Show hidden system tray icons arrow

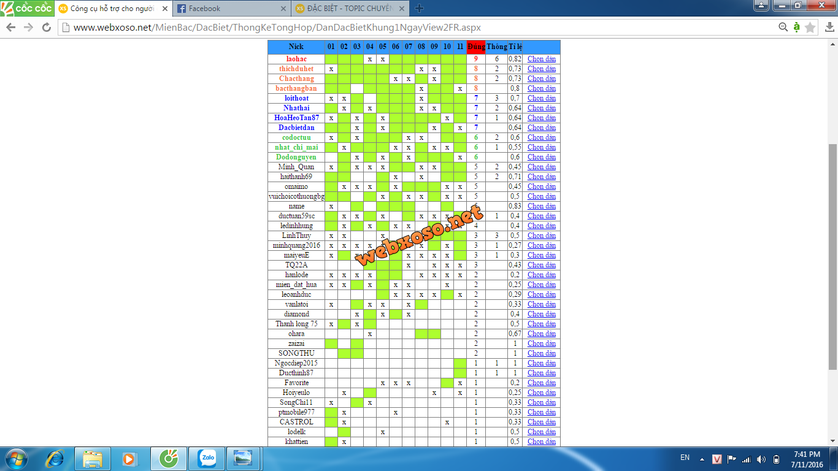pos(702,459)
